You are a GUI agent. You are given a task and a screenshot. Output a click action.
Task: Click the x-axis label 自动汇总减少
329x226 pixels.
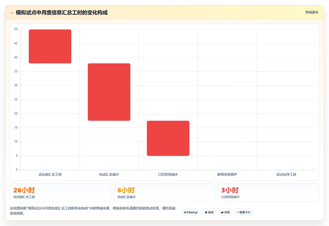coord(109,175)
